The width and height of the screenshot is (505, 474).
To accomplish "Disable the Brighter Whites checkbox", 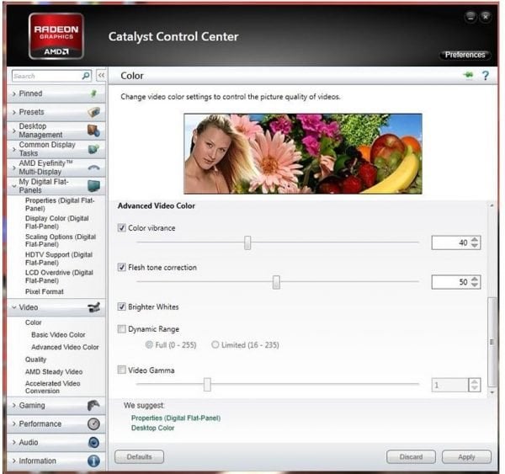I will click(122, 306).
